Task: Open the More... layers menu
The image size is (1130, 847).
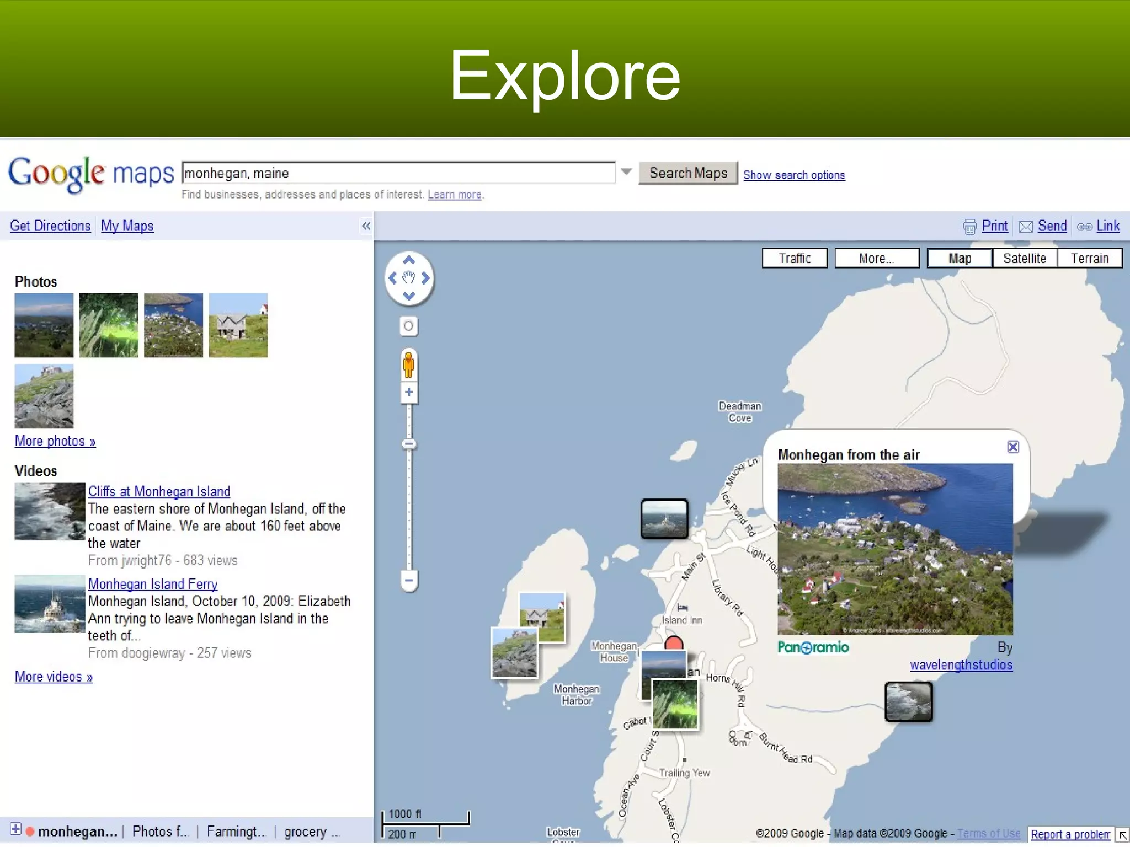Action: [x=877, y=258]
